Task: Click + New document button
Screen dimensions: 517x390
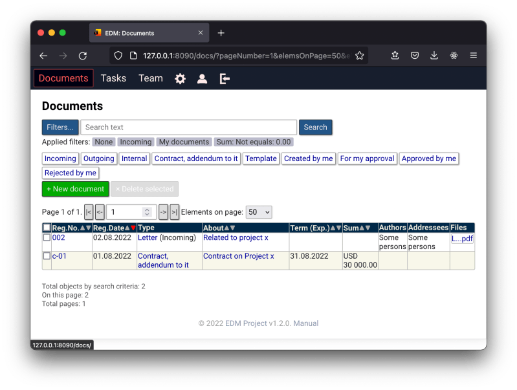Action: (76, 189)
